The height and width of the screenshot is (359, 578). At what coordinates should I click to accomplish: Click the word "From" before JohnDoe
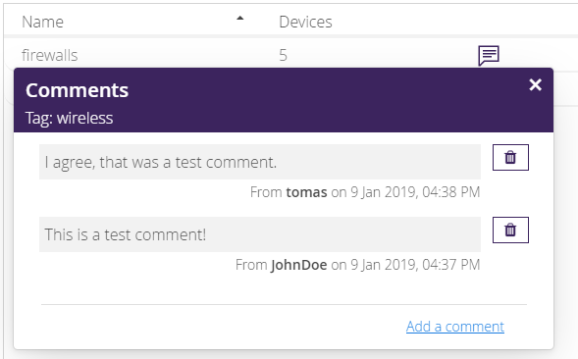[251, 265]
